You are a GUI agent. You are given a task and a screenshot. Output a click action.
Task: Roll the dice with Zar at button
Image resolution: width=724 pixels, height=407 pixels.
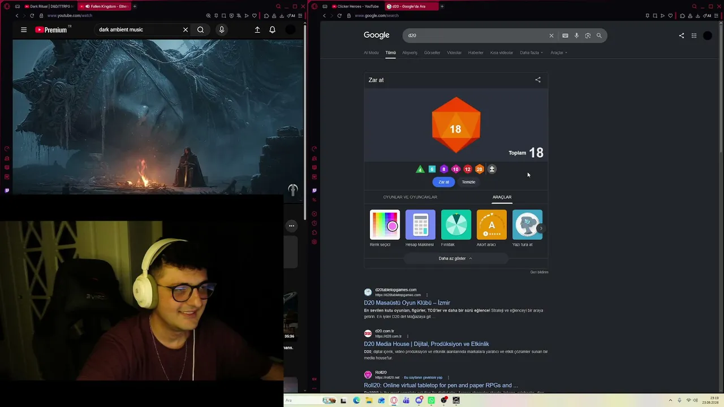443,182
